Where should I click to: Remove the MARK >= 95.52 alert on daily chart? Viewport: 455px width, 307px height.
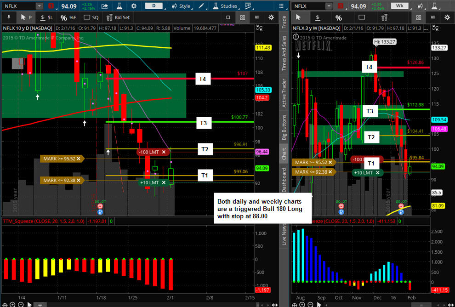click(x=79, y=159)
